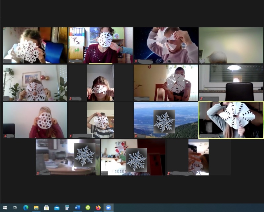The width and height of the screenshot is (264, 212).
Task: Select desk-room tile with snowflake picture
Action: click(68, 158)
